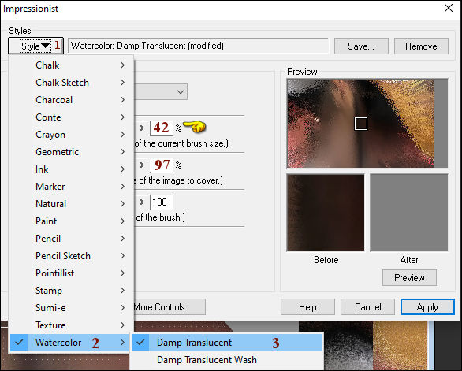The image size is (462, 371).
Task: Open the Natural style submenu
Action: click(x=71, y=204)
